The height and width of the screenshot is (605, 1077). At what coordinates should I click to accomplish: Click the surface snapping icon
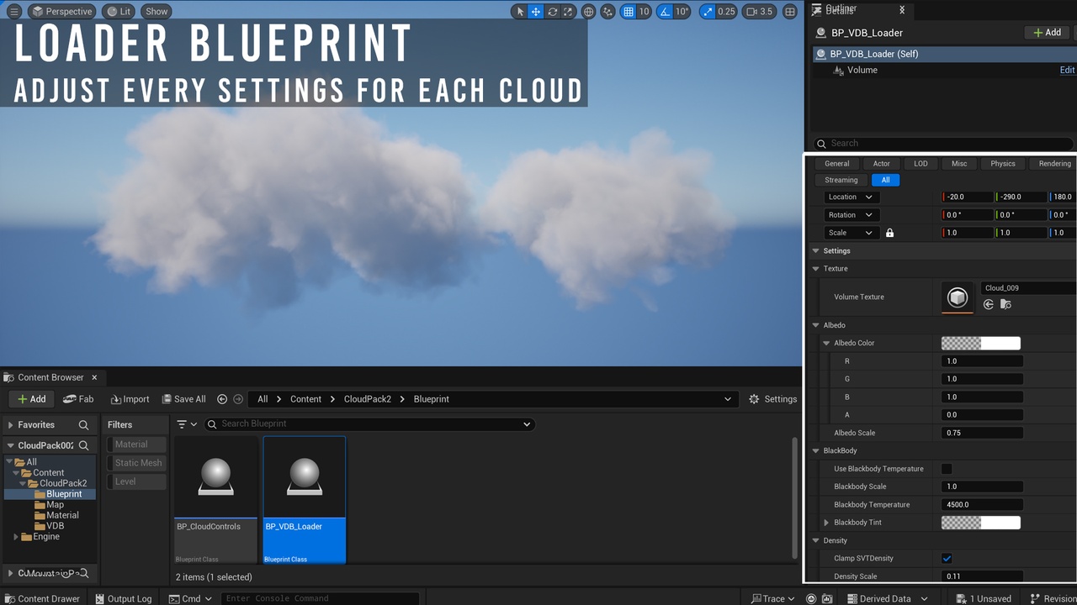607,11
